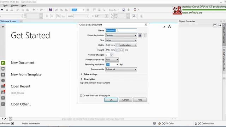Close the Create a New Document dialog

[146, 25]
